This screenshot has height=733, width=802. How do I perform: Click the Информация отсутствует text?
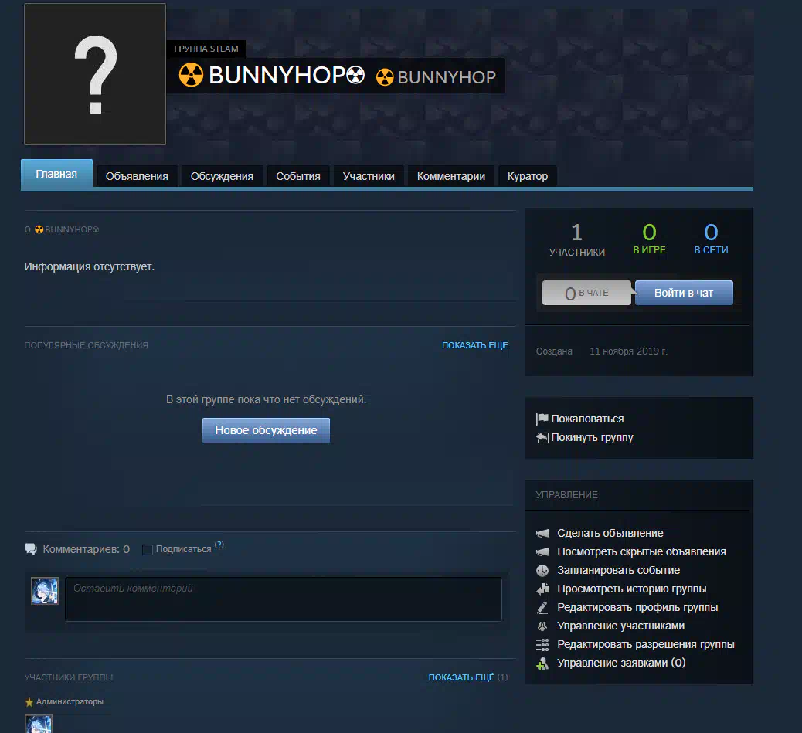click(x=90, y=266)
